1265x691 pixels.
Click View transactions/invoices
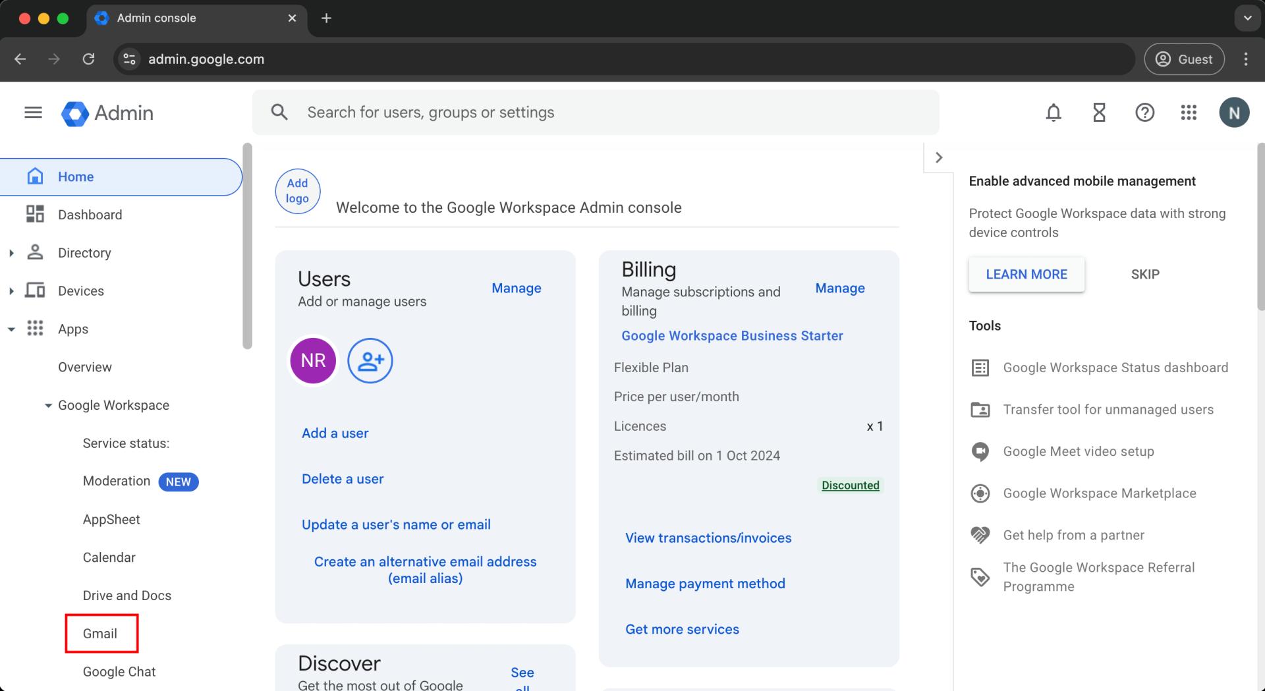pyautogui.click(x=708, y=538)
